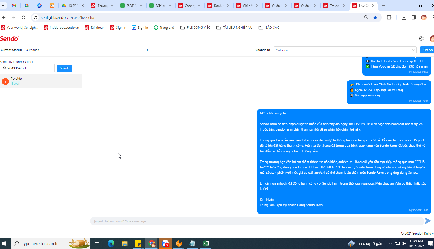Switch to the Tra cứu browser tab
The height and width of the screenshot is (249, 434).
click(335, 6)
